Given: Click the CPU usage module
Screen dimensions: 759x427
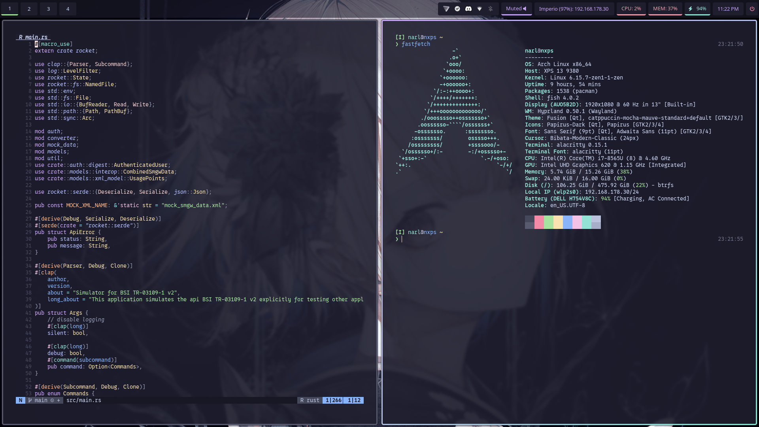Looking at the screenshot, I should (631, 9).
